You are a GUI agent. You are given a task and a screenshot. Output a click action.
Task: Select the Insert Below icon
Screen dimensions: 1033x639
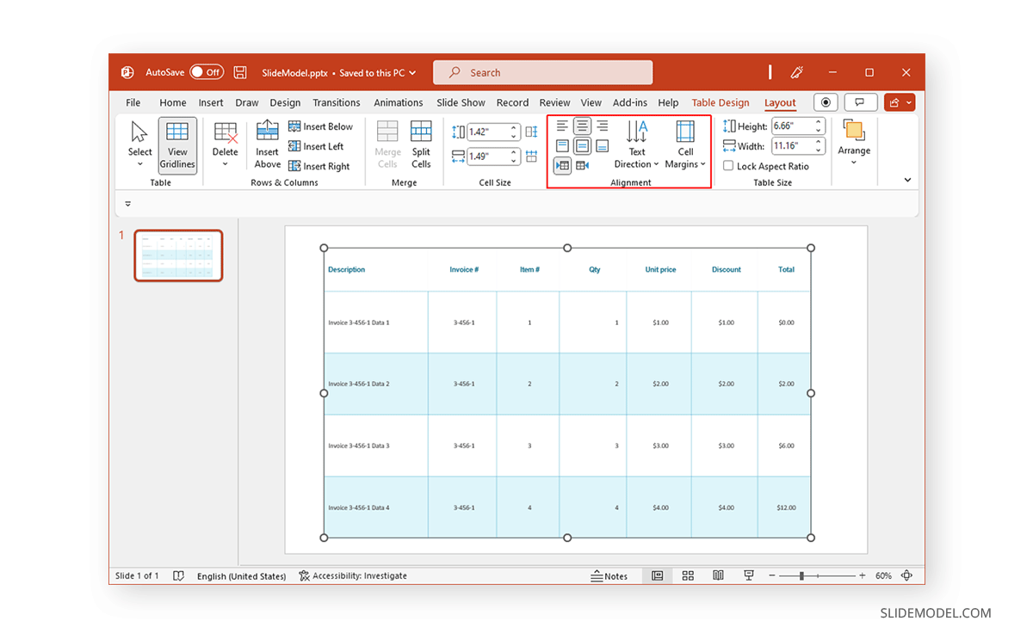pos(321,126)
